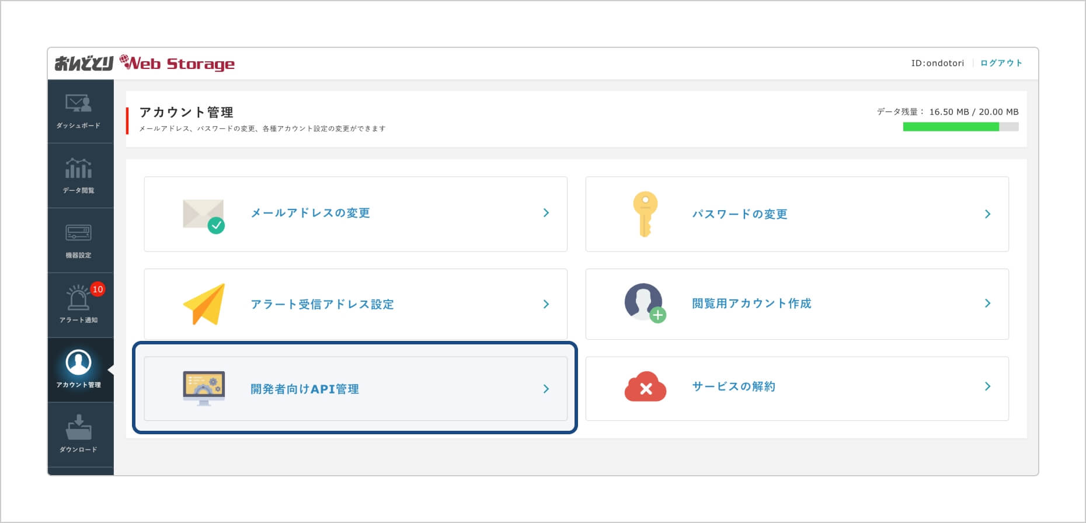Select 機器設定 menu label
The image size is (1086, 523).
tap(78, 255)
